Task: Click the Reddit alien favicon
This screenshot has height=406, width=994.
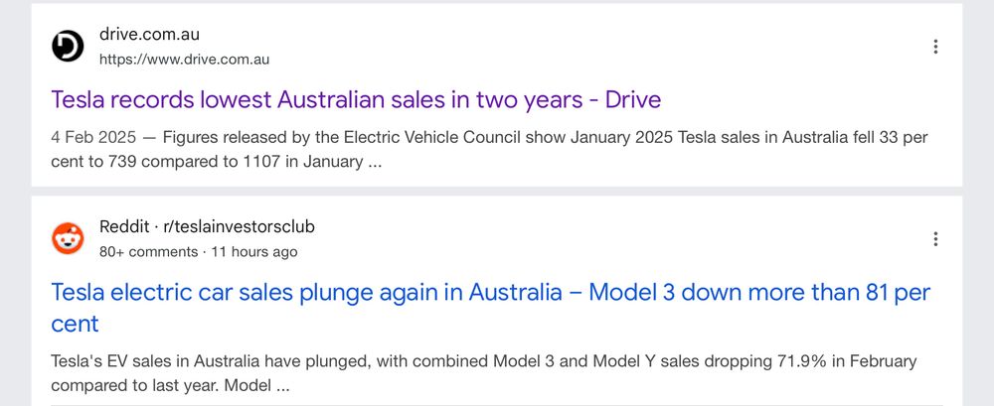Action: [68, 238]
